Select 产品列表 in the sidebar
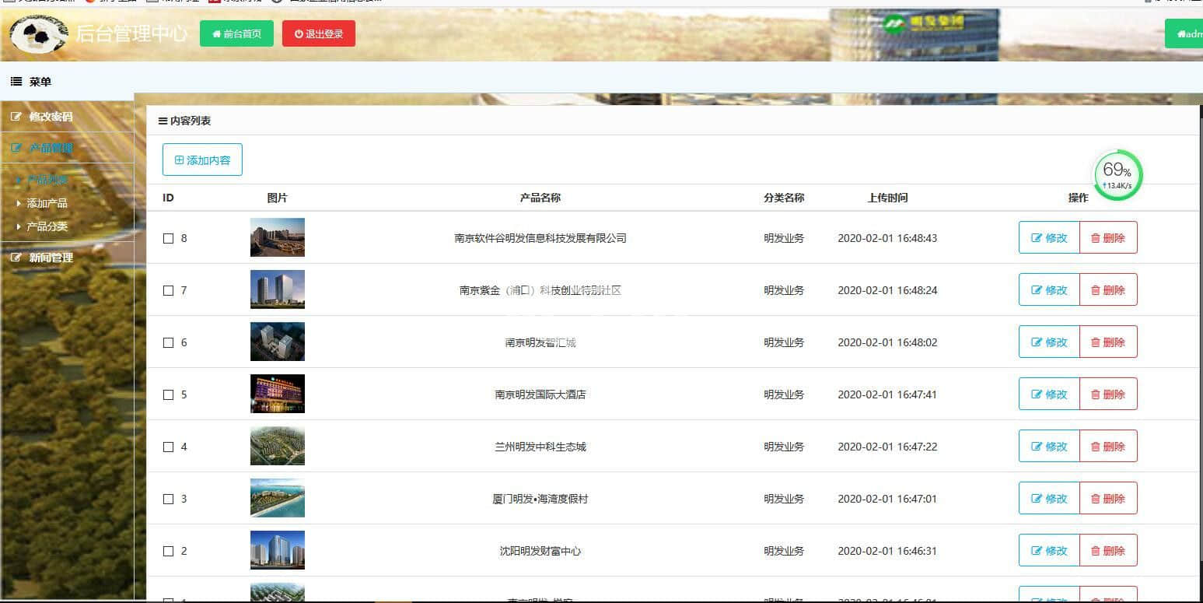 tap(47, 180)
